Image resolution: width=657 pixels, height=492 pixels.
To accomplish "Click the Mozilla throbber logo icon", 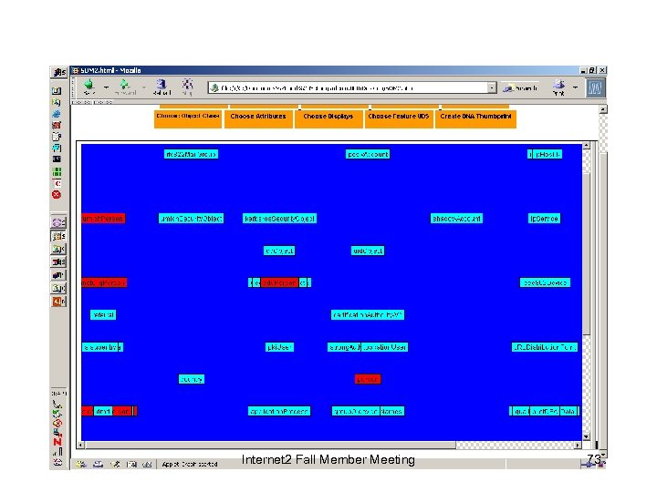I will tap(595, 87).
